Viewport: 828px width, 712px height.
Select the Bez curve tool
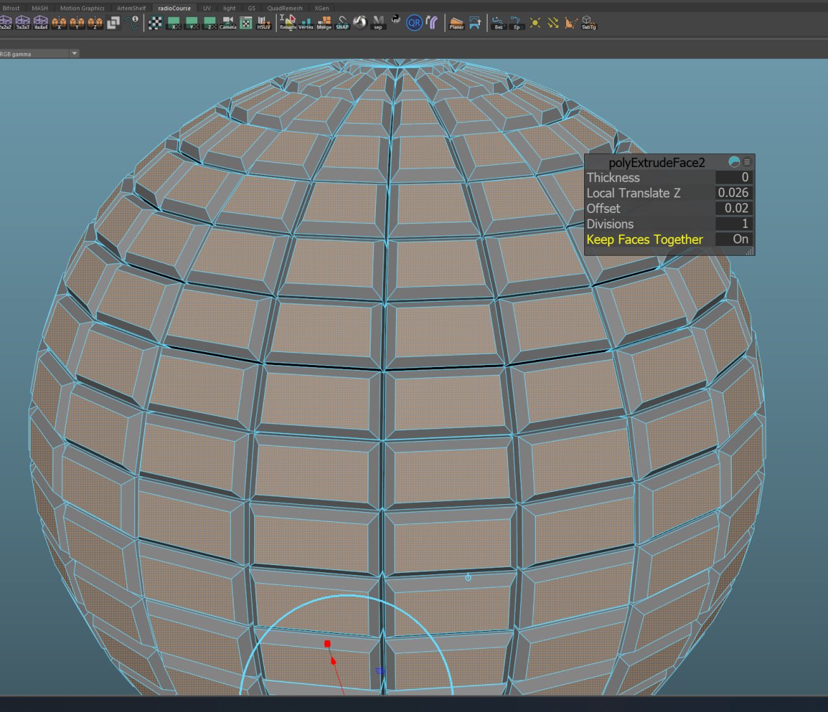498,23
